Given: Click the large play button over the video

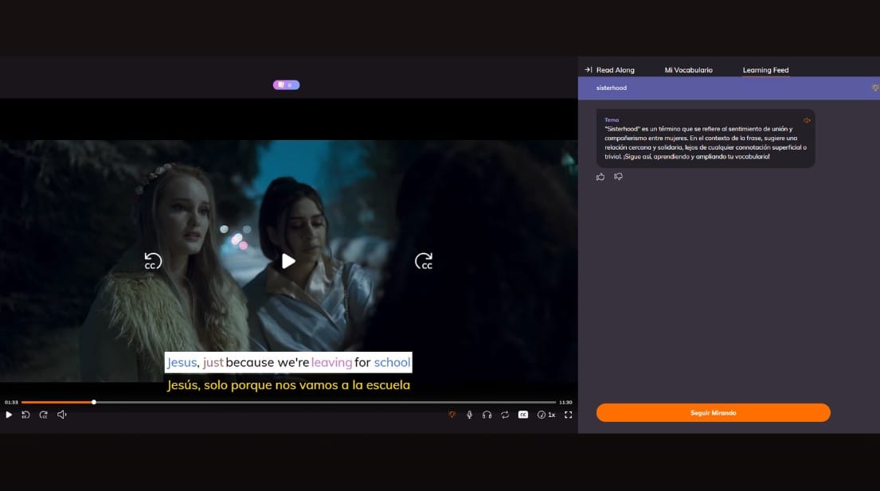Looking at the screenshot, I should (288, 261).
